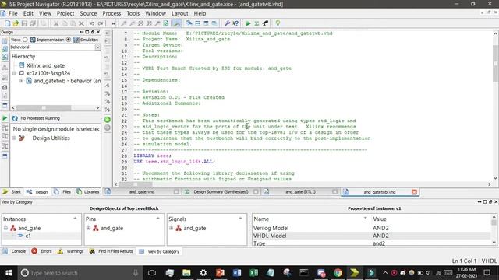Open the Warnings tab
This screenshot has width=499, height=280.
point(71,251)
